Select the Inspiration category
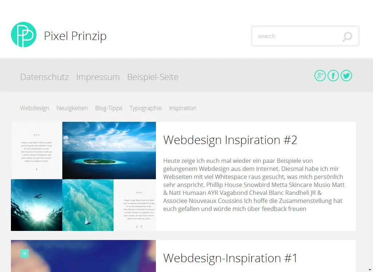 [183, 108]
